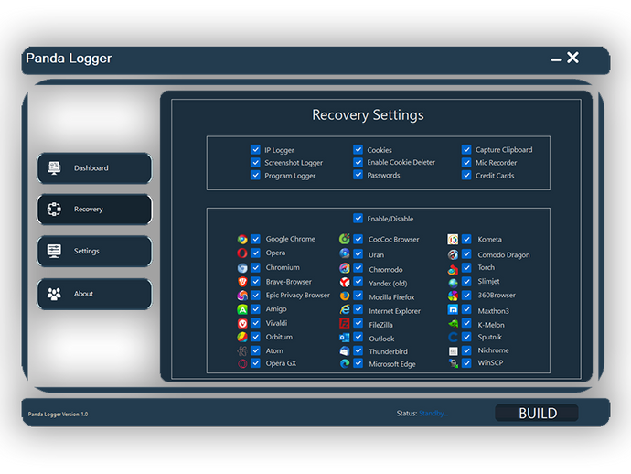631x474 pixels.
Task: Click the Orbitum icon
Action: coord(242,337)
